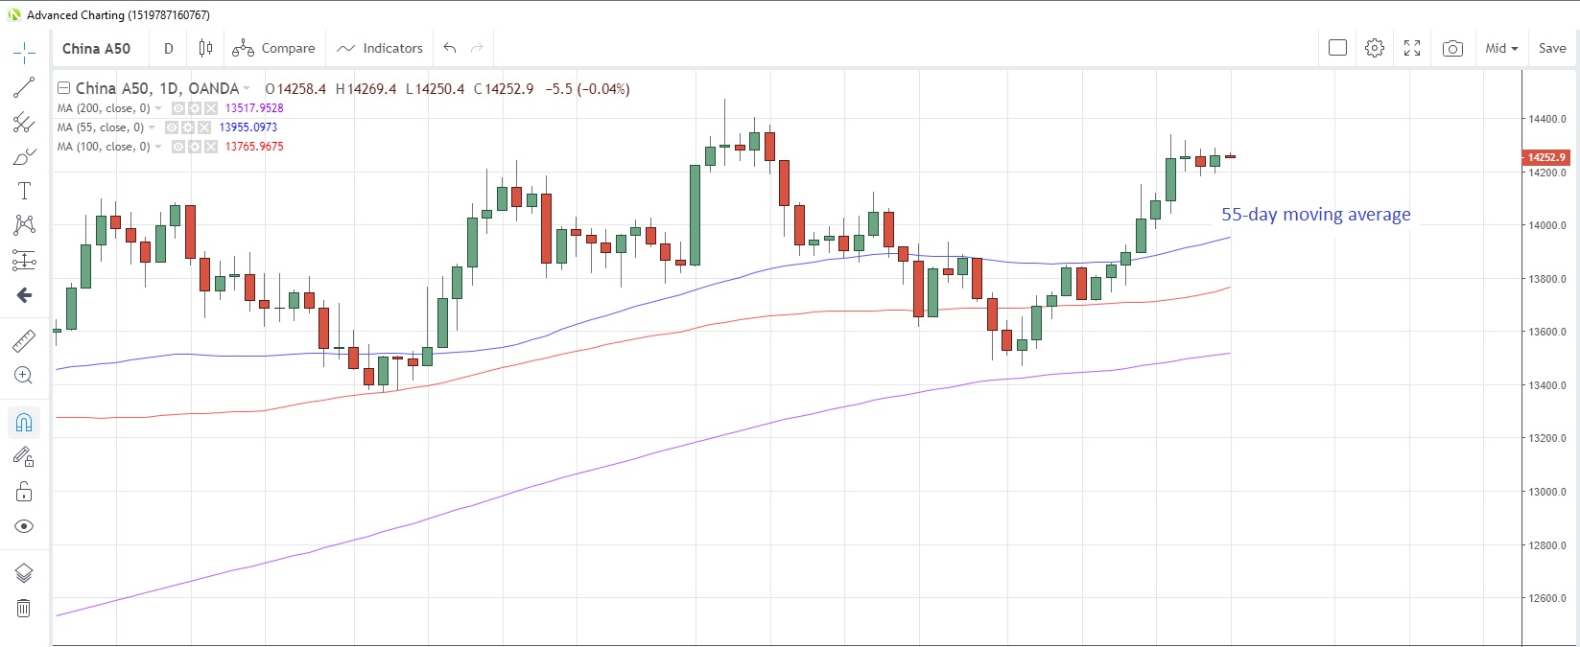This screenshot has height=647, width=1580.
Task: Click the Save button
Action: click(1551, 48)
